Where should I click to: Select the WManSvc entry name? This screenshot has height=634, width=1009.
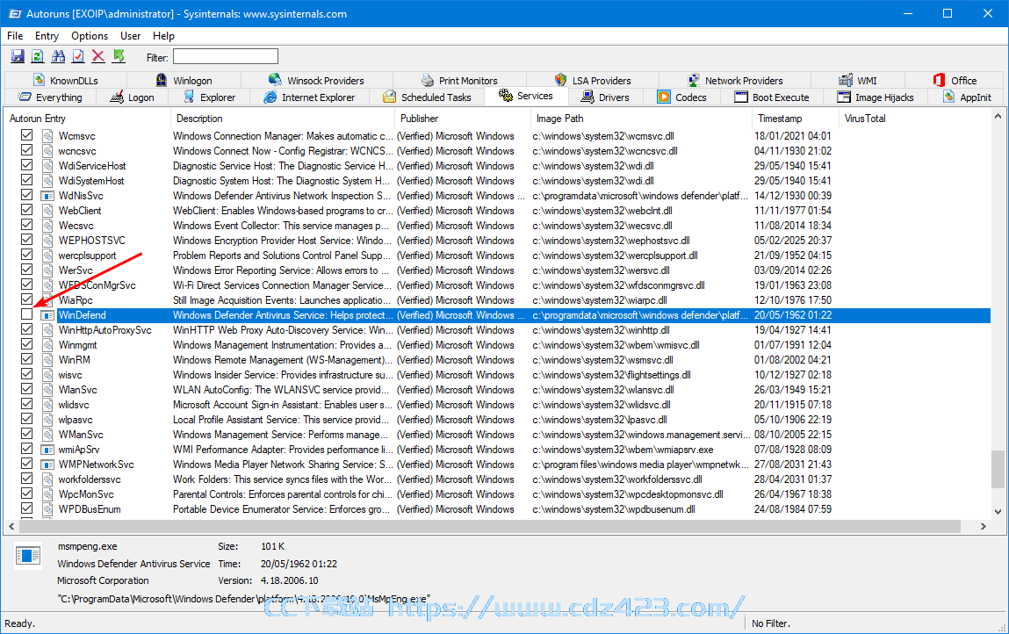(x=81, y=435)
